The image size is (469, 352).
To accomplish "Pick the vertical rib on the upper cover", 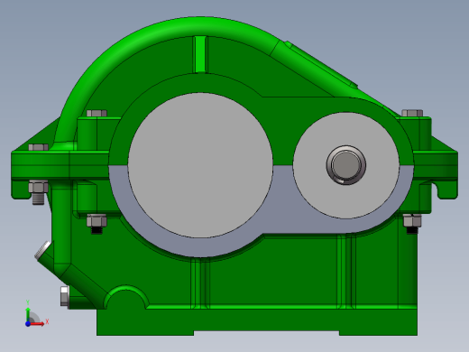I will [200, 54].
